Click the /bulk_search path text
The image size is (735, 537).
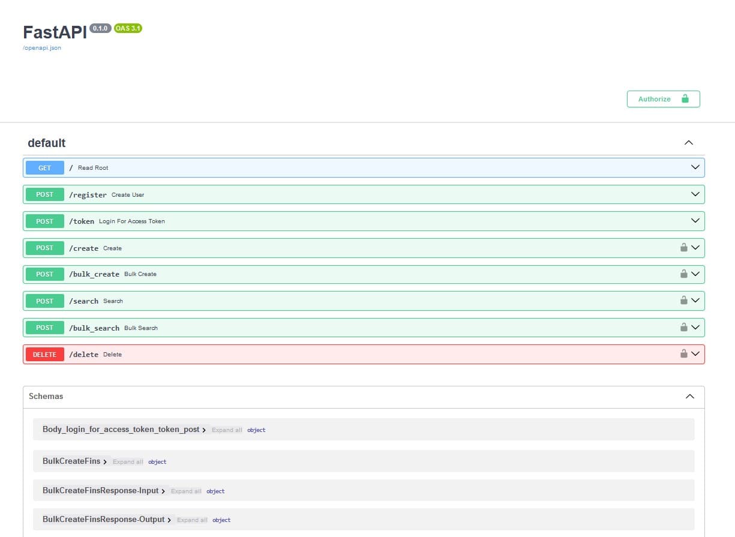click(94, 328)
